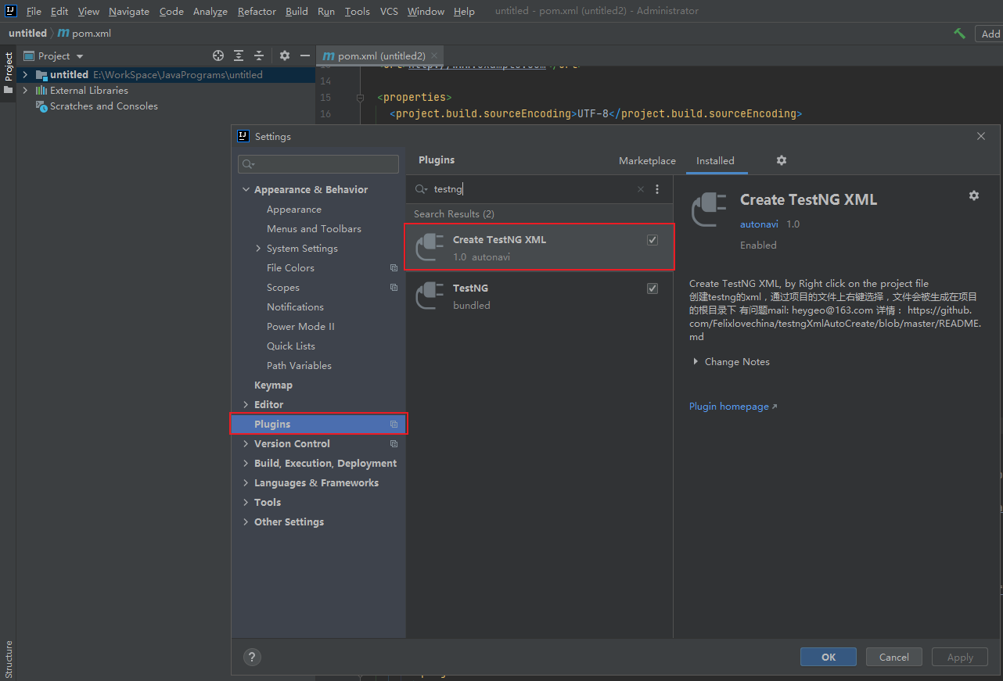Click gear icon beside Create TestNG XML title
The height and width of the screenshot is (681, 1003).
(x=974, y=195)
